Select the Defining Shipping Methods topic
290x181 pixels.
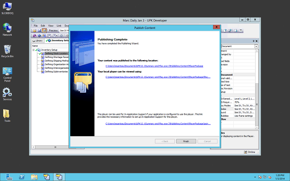[57, 61]
